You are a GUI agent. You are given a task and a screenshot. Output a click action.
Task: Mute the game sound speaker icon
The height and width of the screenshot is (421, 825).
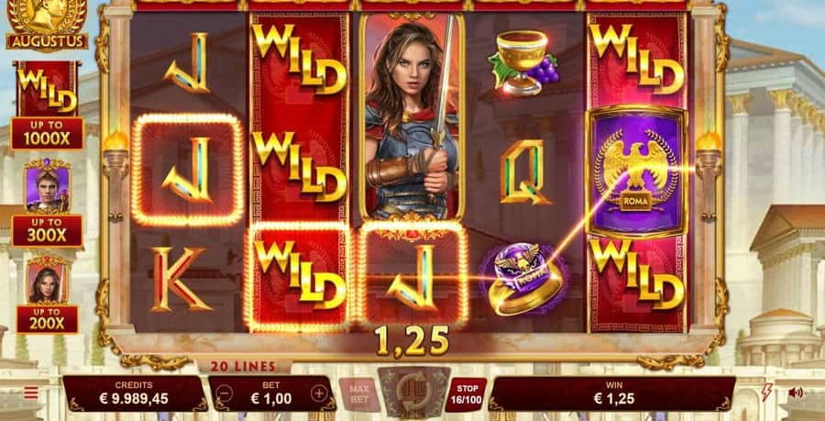click(x=796, y=393)
